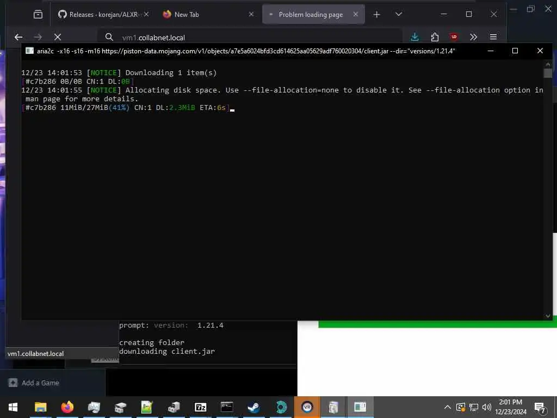The image size is (557, 418).
Task: Show hidden system tray icons
Action: (x=448, y=407)
